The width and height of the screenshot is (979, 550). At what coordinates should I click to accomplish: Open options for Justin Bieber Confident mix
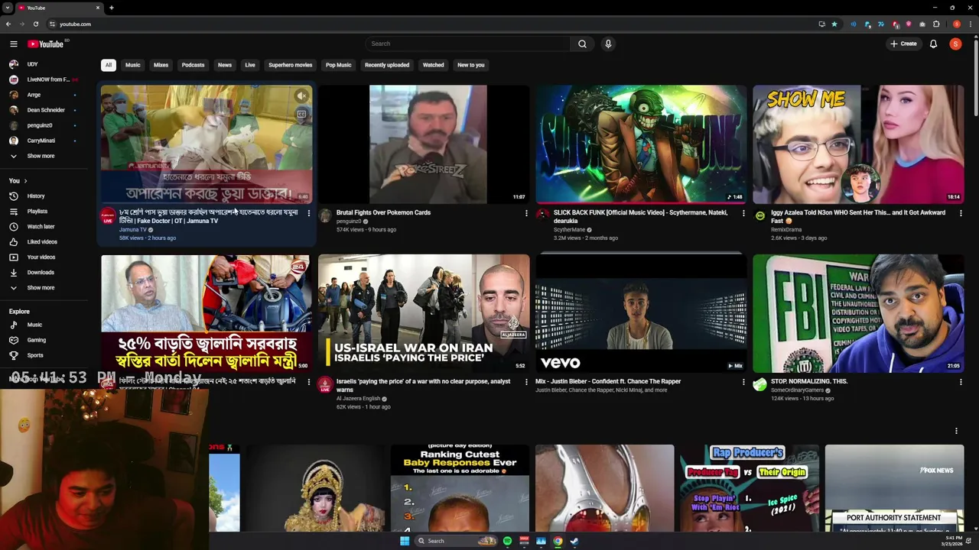743,382
